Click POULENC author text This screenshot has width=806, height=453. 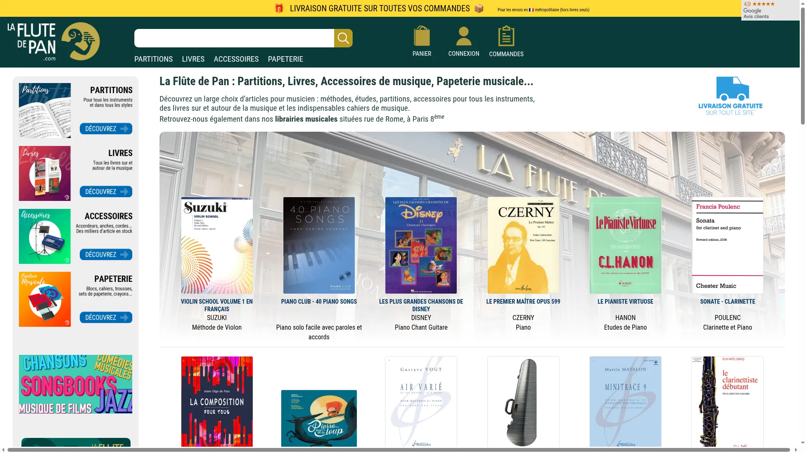[727, 318]
